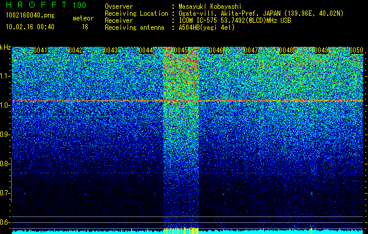Image resolution: width=368 pixels, height=234 pixels.
Task: Click the 0050 time marker label
Action: 356,50
